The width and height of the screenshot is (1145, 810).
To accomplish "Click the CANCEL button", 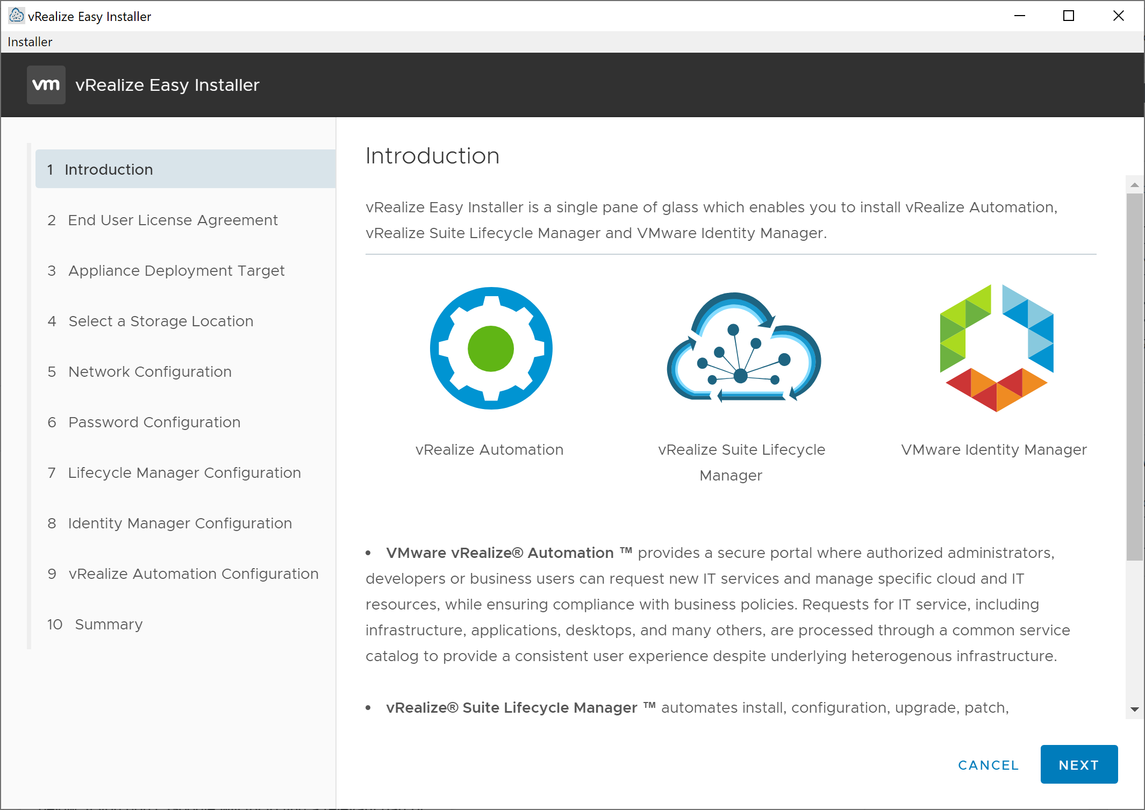I will point(988,765).
